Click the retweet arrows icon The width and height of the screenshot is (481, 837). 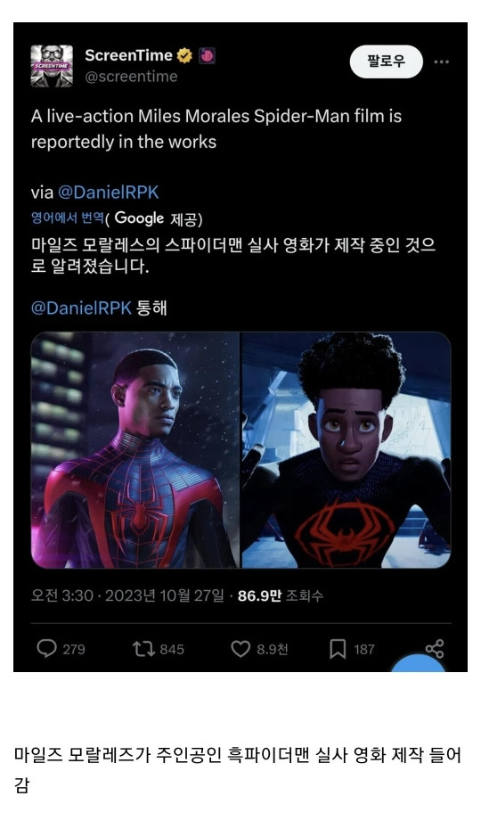coord(143,649)
